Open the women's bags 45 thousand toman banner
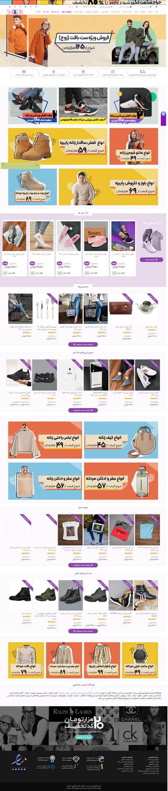 pos(121,440)
